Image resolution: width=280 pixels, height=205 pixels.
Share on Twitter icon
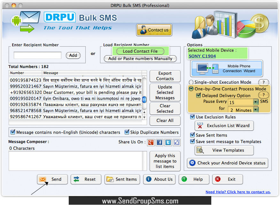(168, 142)
